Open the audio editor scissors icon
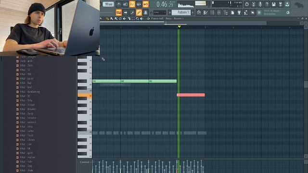 point(254,4)
